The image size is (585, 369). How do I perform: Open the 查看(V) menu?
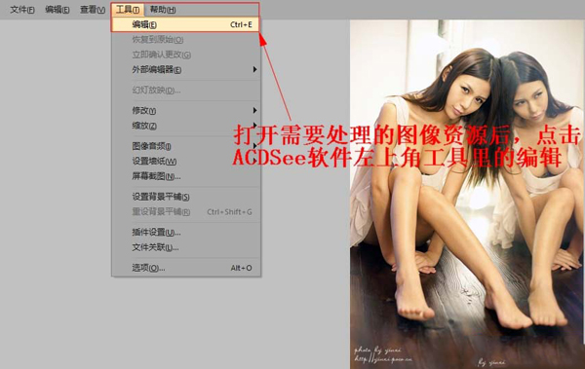(93, 10)
